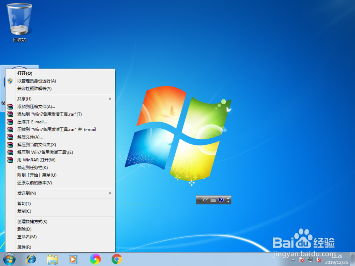Click WinRAR icon beside 压缩并 E-mail
Screen dimensions: 355x266
point(10,122)
